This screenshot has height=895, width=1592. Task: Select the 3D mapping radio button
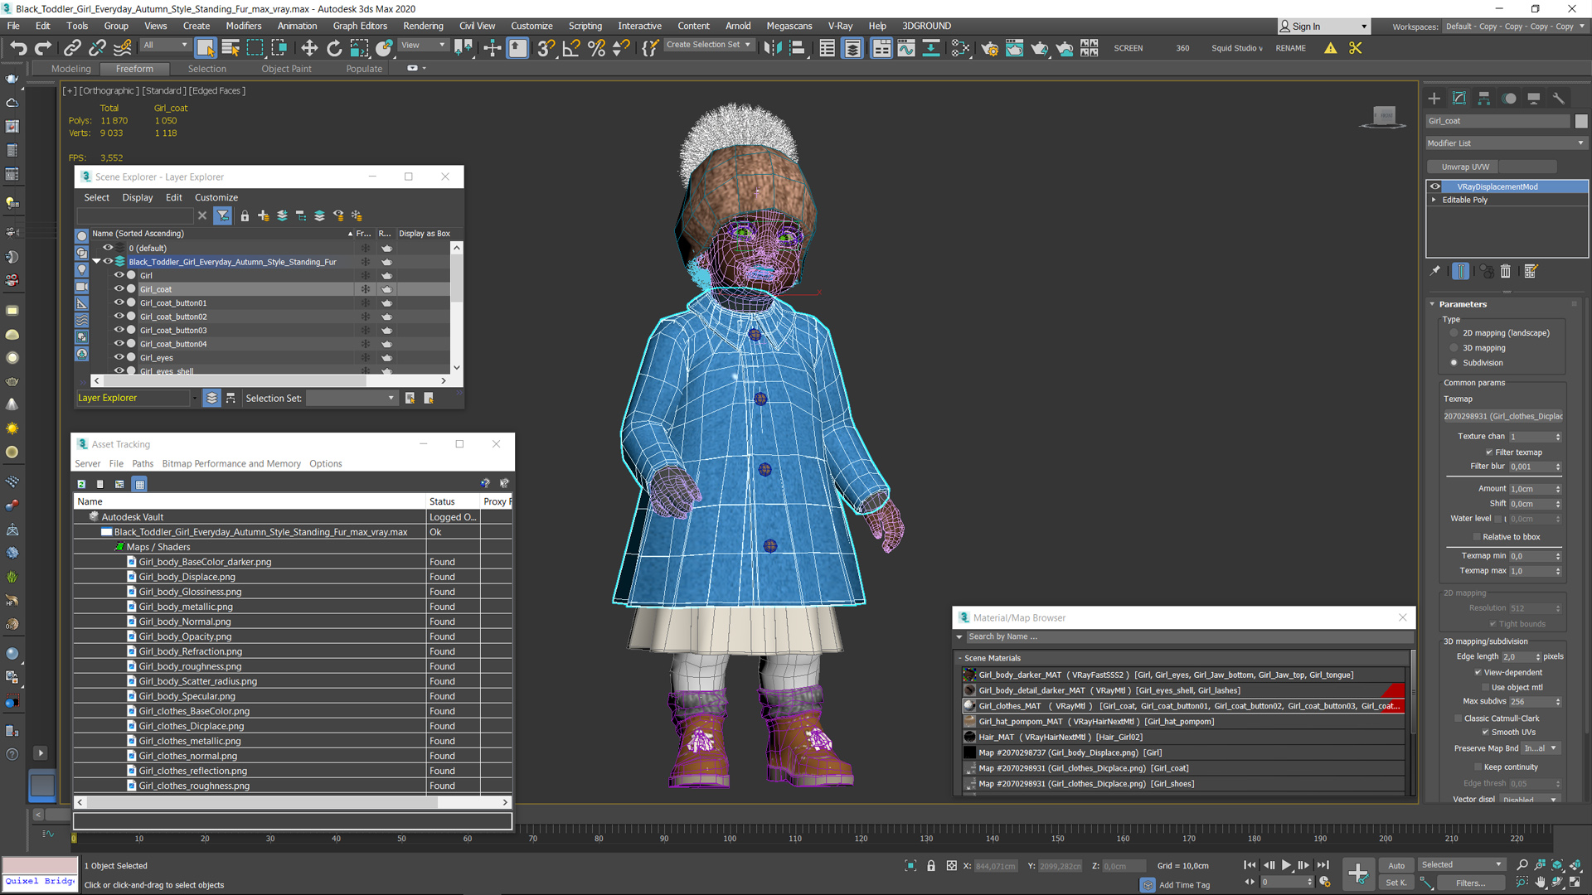tap(1454, 348)
